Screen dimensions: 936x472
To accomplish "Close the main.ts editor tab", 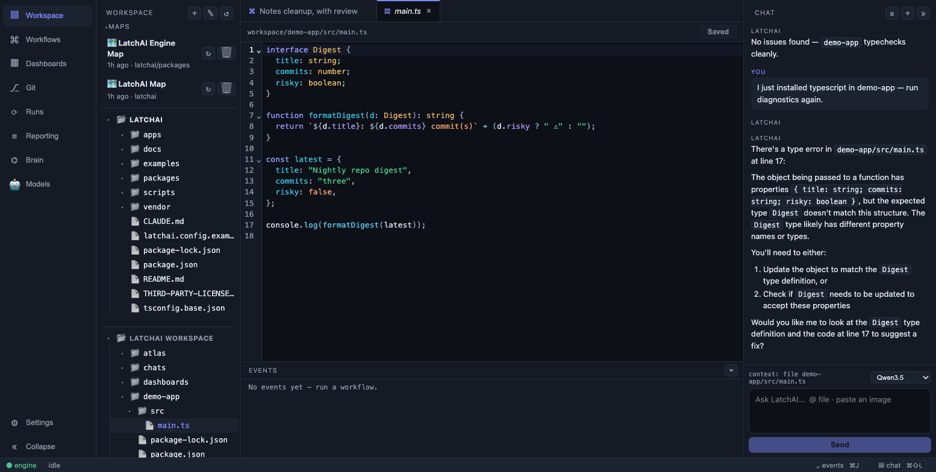I will click(x=429, y=11).
